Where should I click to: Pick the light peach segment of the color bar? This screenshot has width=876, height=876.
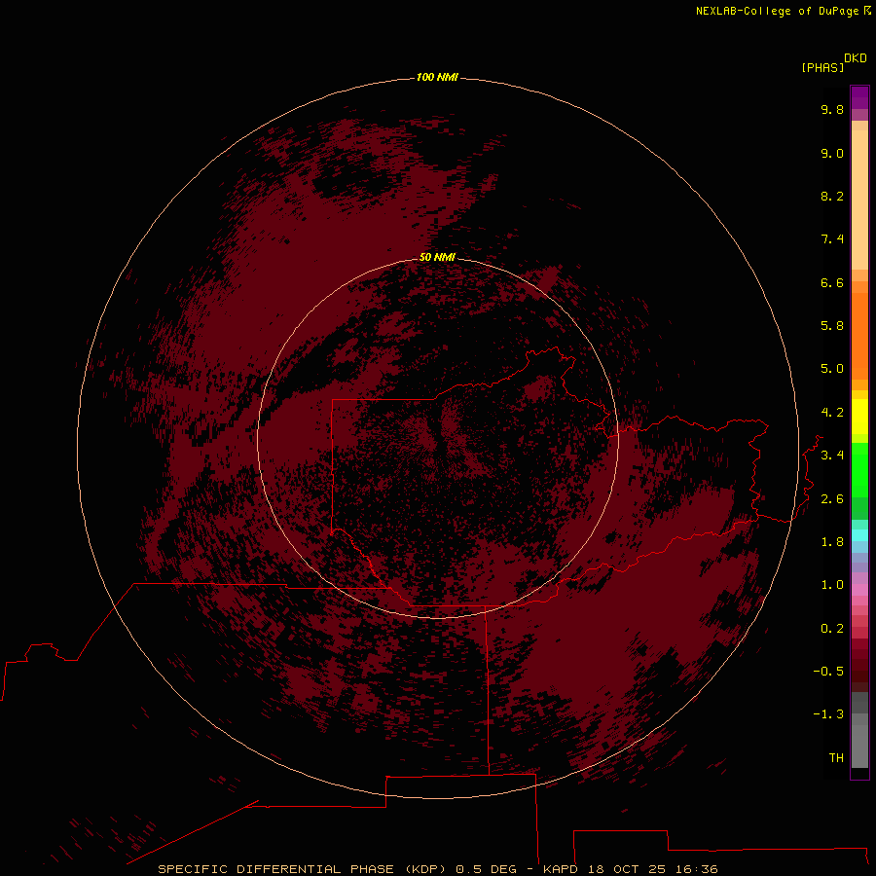point(859,200)
